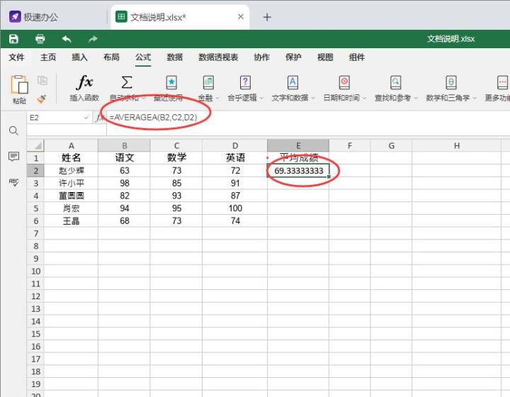Viewport: 510px width, 397px height.
Task: Switch to the 保护 tab
Action: pyautogui.click(x=293, y=57)
